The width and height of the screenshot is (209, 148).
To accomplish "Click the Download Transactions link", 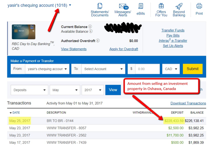I will [188, 103].
